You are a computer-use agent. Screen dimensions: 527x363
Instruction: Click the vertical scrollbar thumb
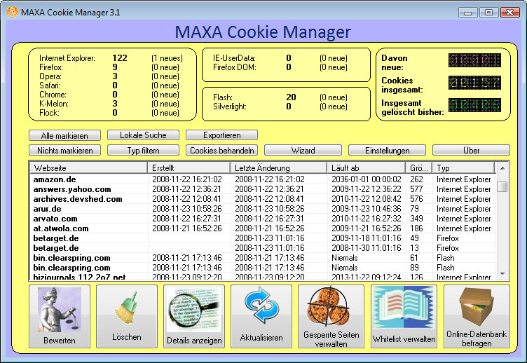tap(502, 186)
